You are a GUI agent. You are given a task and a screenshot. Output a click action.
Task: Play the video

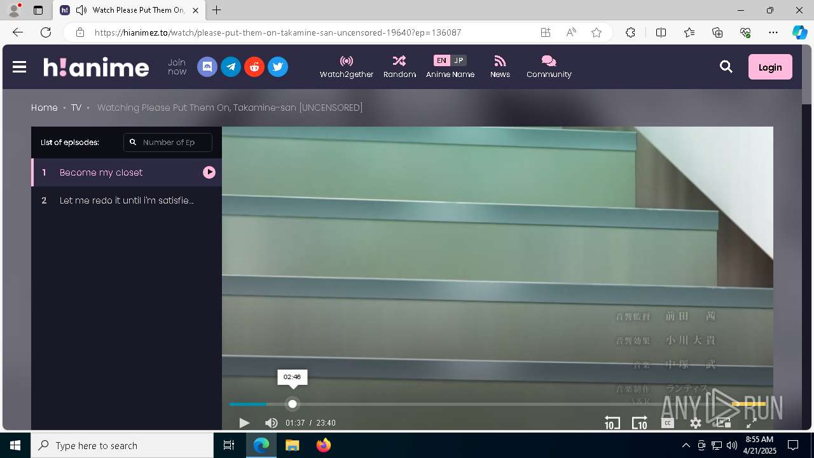[x=244, y=423]
